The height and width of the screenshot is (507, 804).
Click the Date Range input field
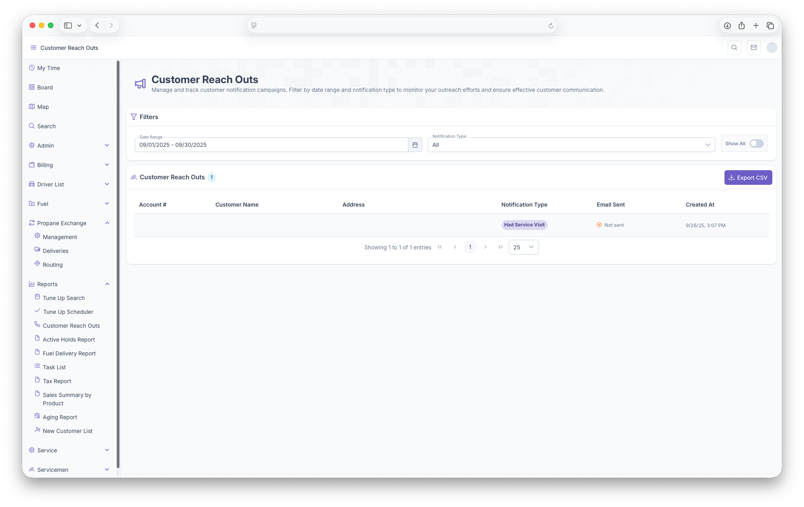(x=271, y=145)
